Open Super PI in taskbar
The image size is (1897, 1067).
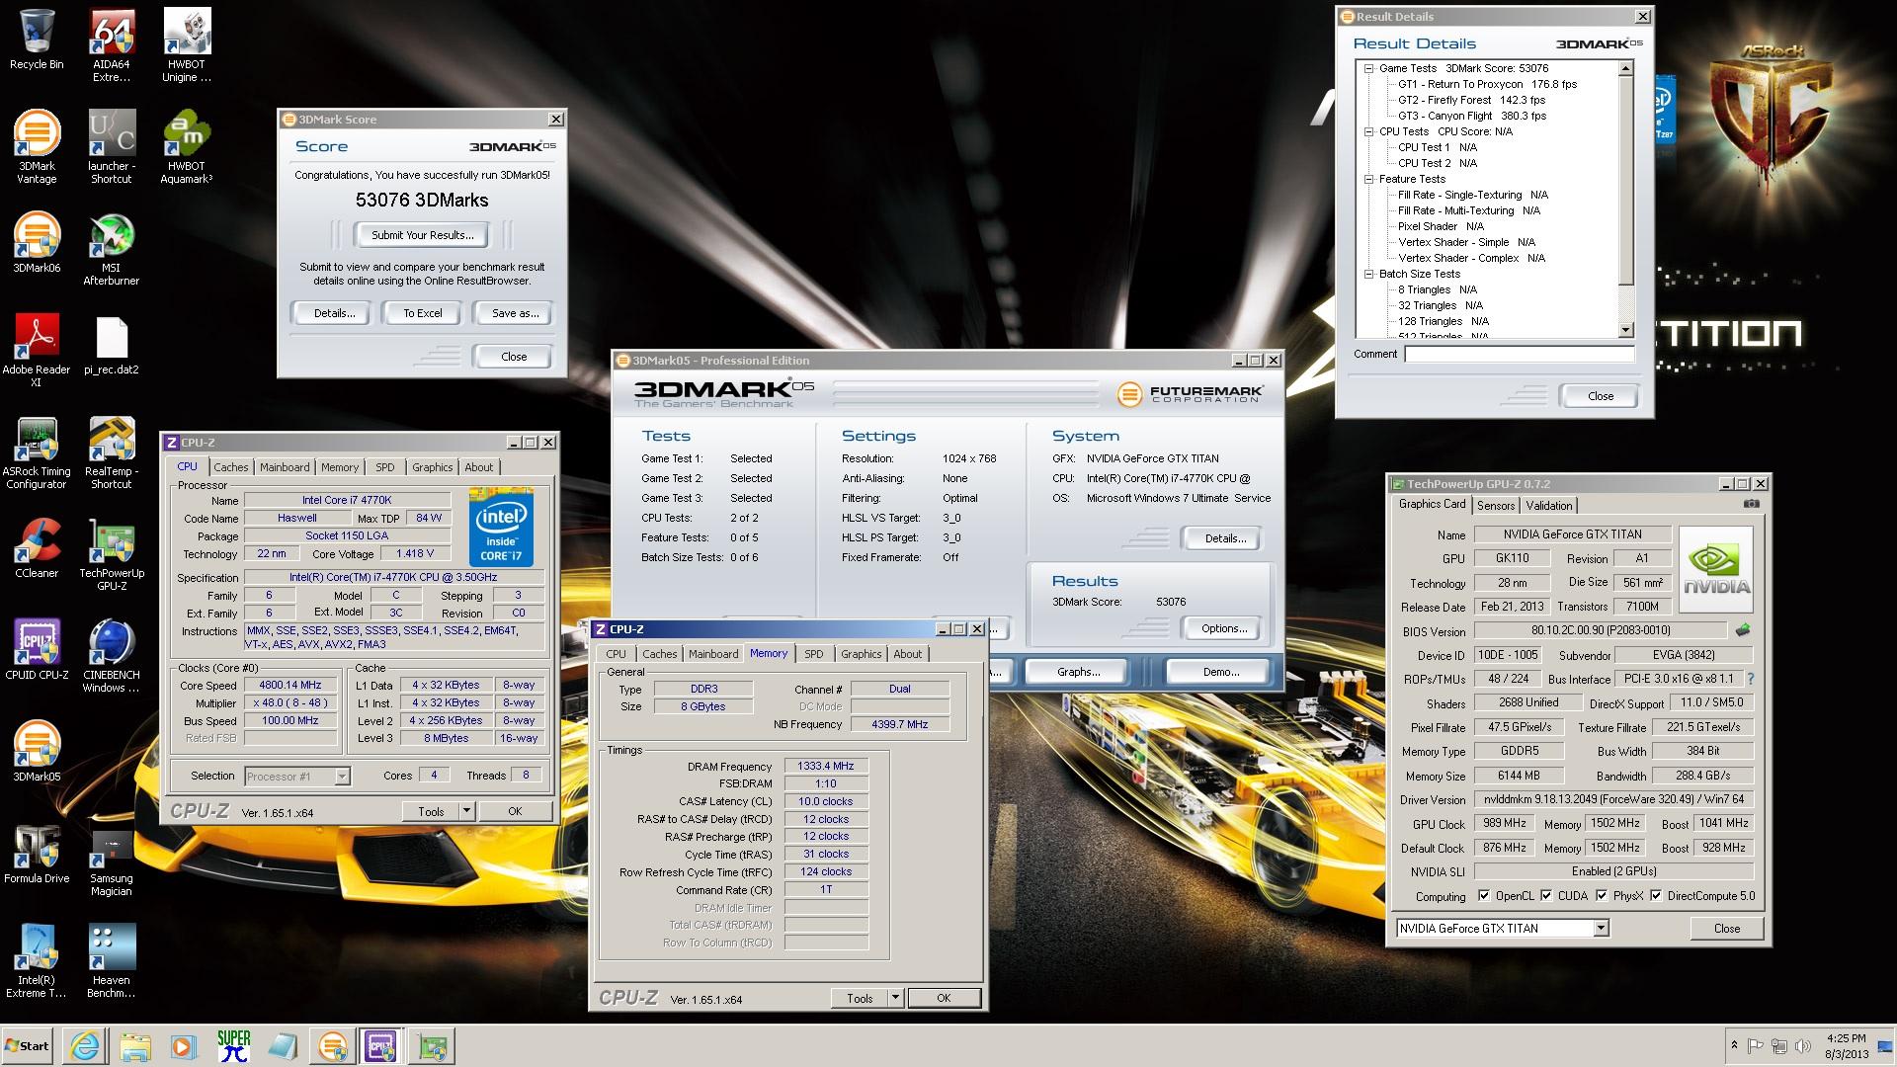(x=234, y=1046)
